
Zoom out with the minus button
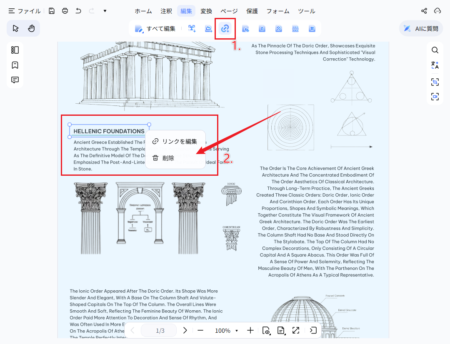[x=200, y=331]
